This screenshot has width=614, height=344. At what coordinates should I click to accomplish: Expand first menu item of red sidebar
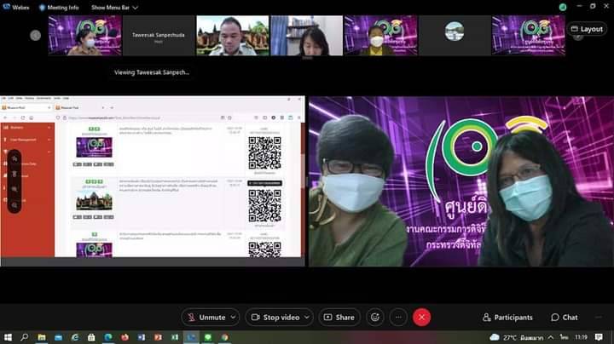click(x=49, y=128)
